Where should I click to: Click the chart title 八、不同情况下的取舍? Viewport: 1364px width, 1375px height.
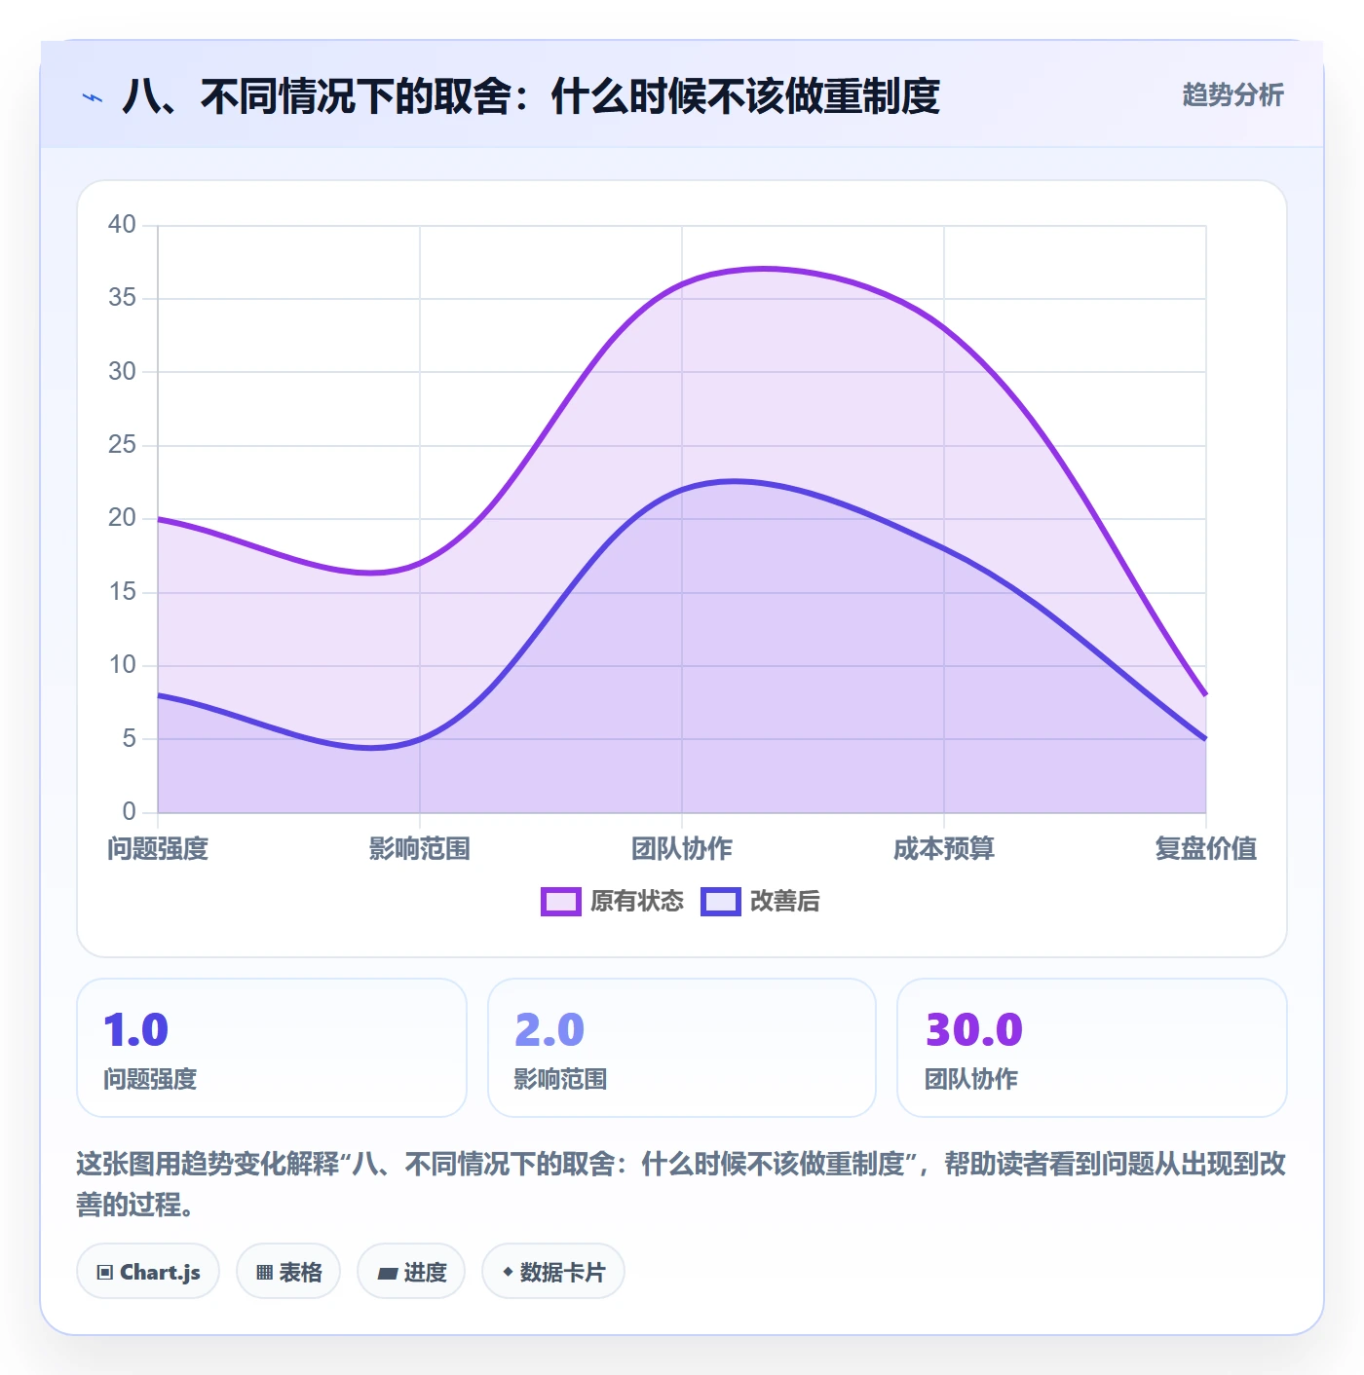(x=531, y=97)
